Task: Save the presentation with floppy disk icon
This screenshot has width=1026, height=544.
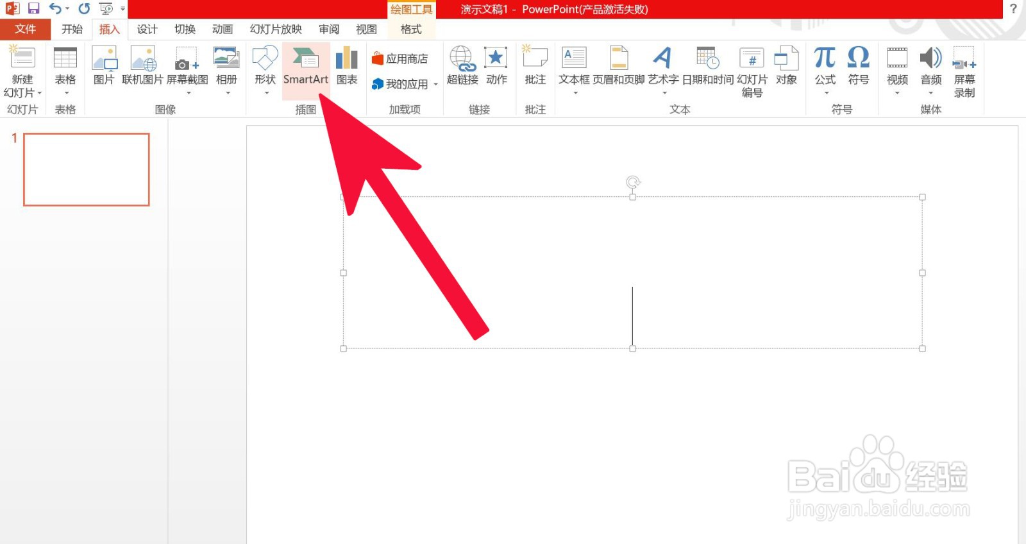Action: [x=34, y=8]
